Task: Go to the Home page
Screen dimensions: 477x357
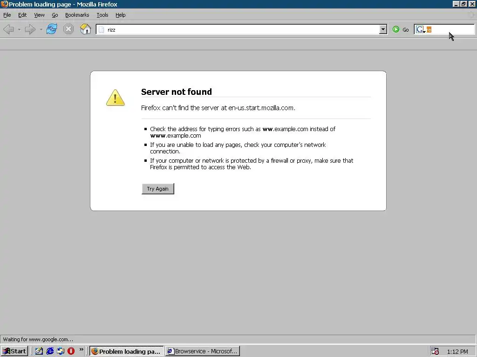Action: [x=86, y=29]
